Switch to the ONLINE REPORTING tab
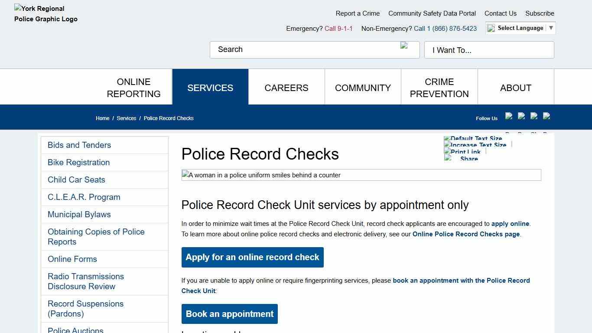Viewport: 592px width, 333px height. click(x=133, y=88)
